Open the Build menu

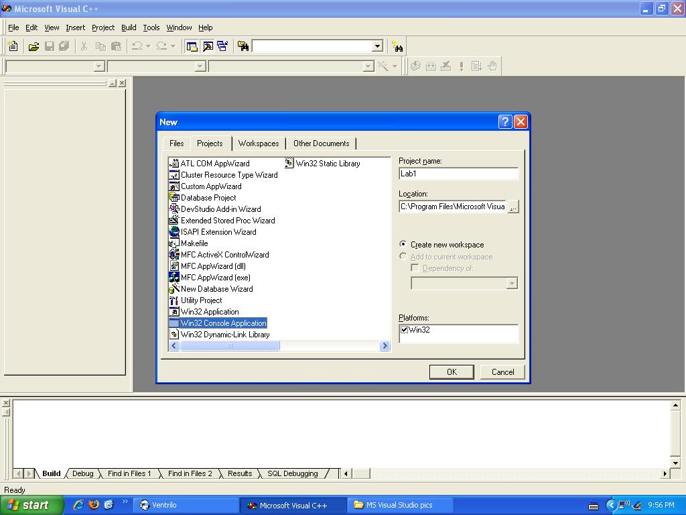click(129, 27)
